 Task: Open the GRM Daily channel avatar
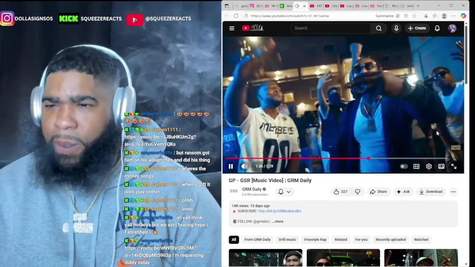(234, 191)
